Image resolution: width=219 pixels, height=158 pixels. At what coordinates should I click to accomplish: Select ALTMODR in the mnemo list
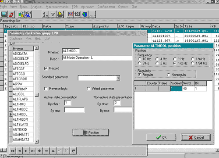pos(23,119)
